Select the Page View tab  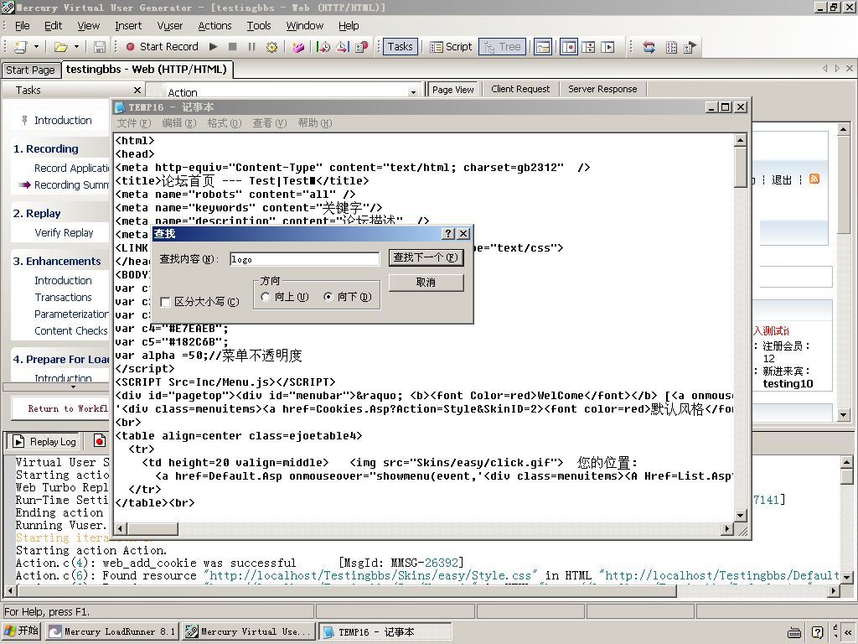point(452,90)
